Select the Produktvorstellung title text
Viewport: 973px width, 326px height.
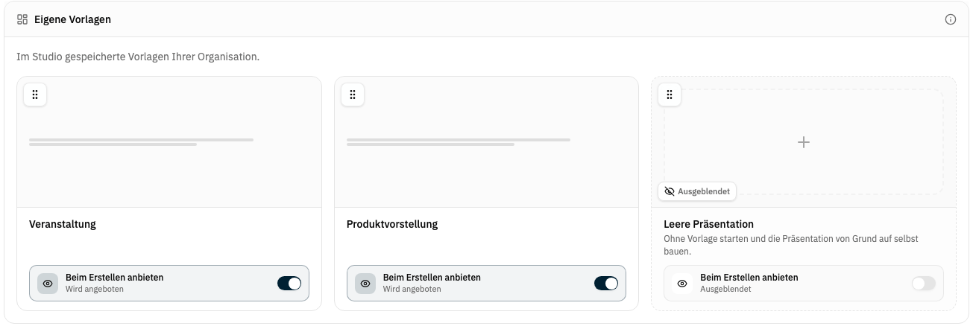(x=392, y=224)
